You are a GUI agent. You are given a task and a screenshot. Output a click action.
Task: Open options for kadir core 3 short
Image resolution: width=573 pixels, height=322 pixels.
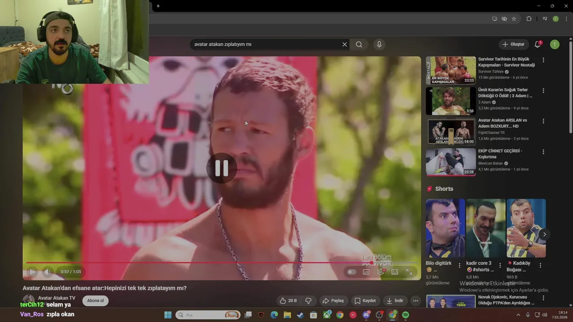[500, 265]
